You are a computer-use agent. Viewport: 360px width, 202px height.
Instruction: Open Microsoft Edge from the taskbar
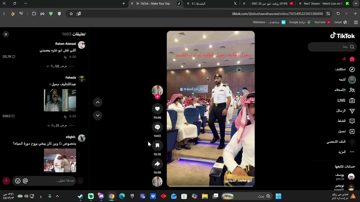click(122, 196)
